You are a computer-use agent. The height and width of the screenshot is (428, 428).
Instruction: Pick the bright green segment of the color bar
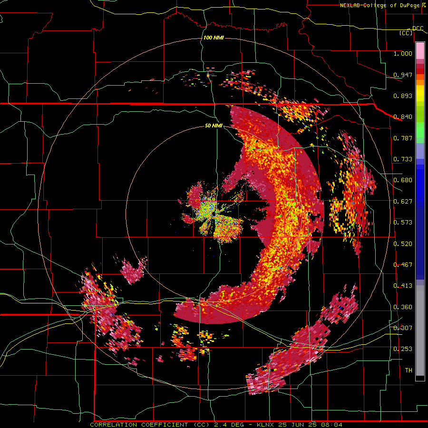click(420, 130)
